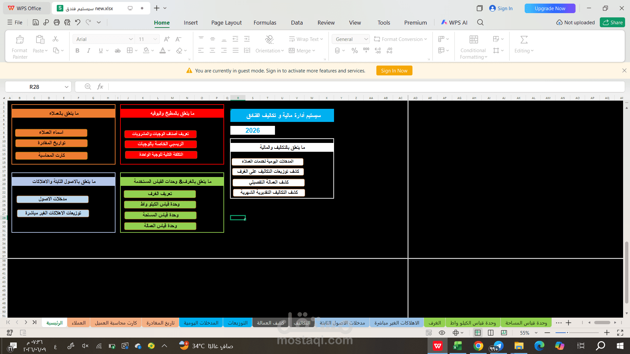Click the Windows Start button
630x354 pixels.
tap(620, 346)
